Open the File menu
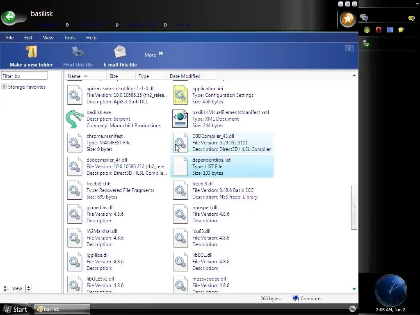 10,37
